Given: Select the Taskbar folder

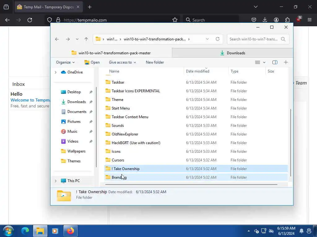Looking at the screenshot, I should click(196, 82).
